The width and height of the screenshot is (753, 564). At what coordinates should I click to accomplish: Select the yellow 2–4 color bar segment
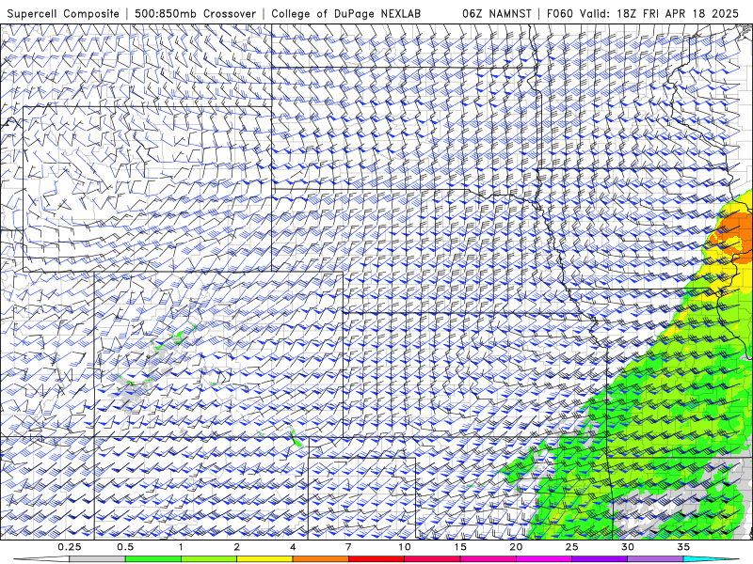pos(264,559)
